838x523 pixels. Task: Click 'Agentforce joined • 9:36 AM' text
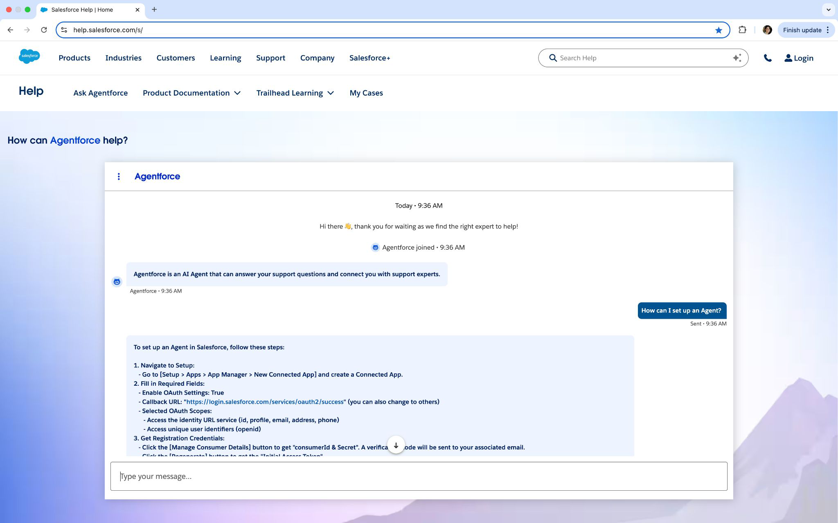click(x=423, y=248)
